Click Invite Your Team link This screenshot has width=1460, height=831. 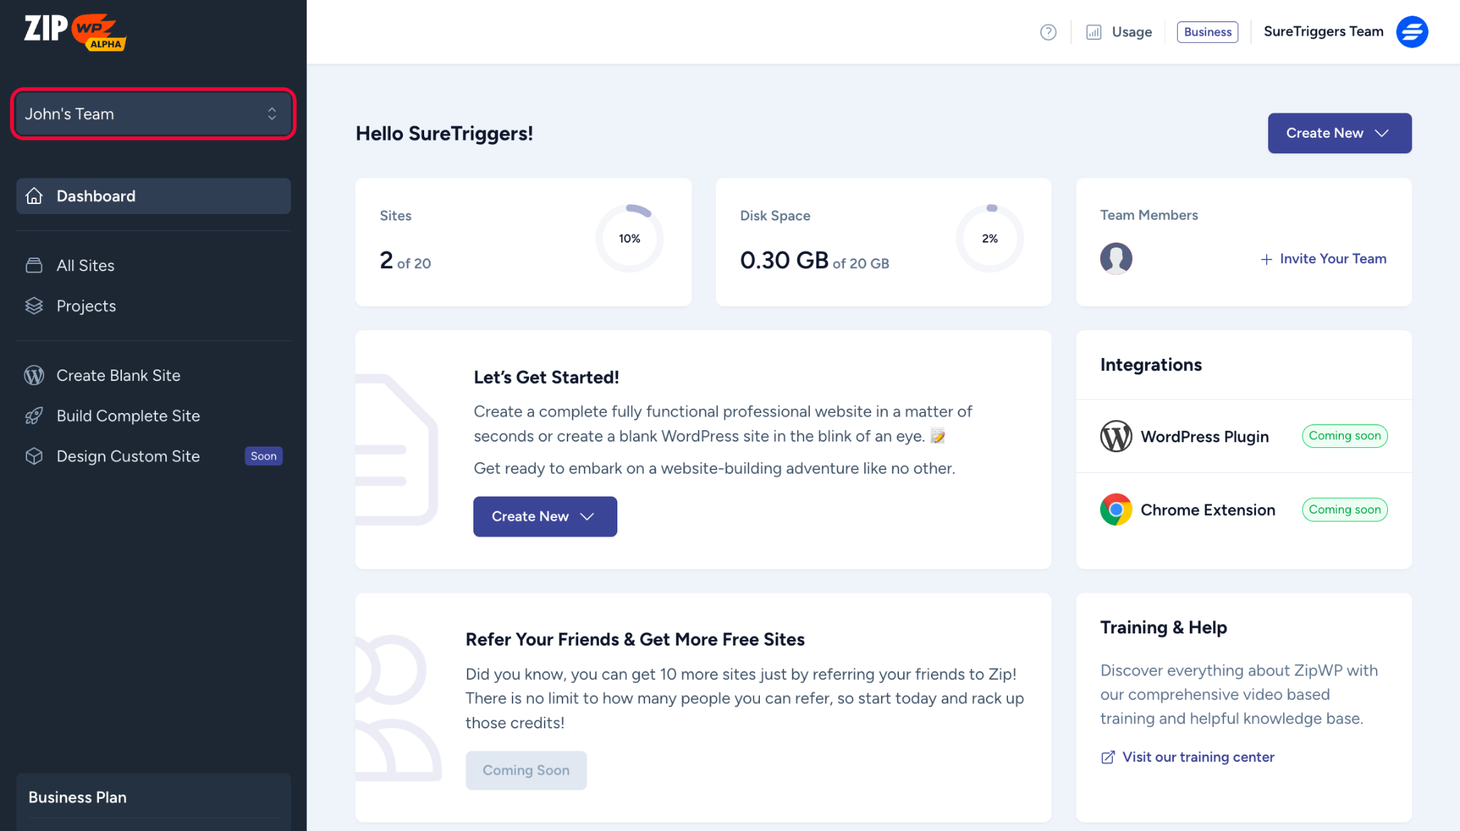point(1324,259)
